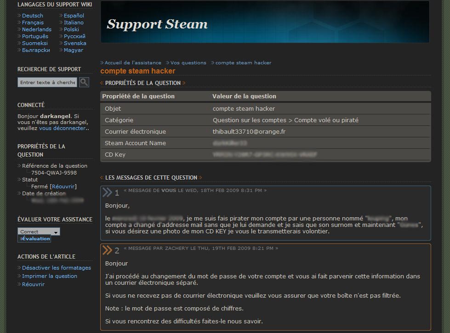Click Propriétés de la question main heading

143,83
